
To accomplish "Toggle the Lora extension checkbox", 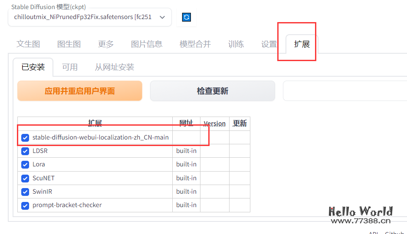I will (x=25, y=165).
